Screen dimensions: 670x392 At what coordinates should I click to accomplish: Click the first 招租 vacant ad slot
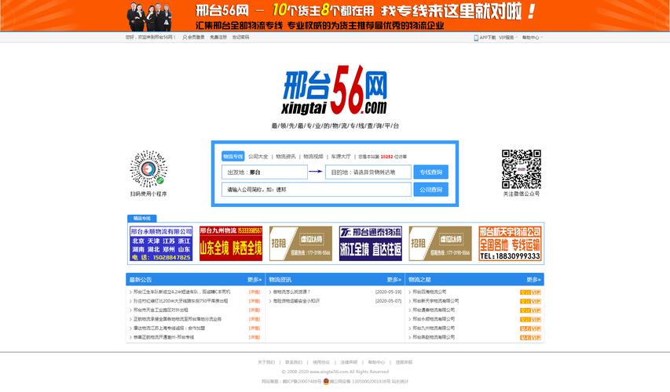point(300,244)
